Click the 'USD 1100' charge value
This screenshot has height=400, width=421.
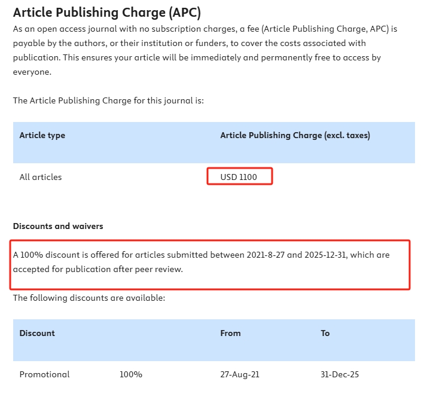click(239, 177)
